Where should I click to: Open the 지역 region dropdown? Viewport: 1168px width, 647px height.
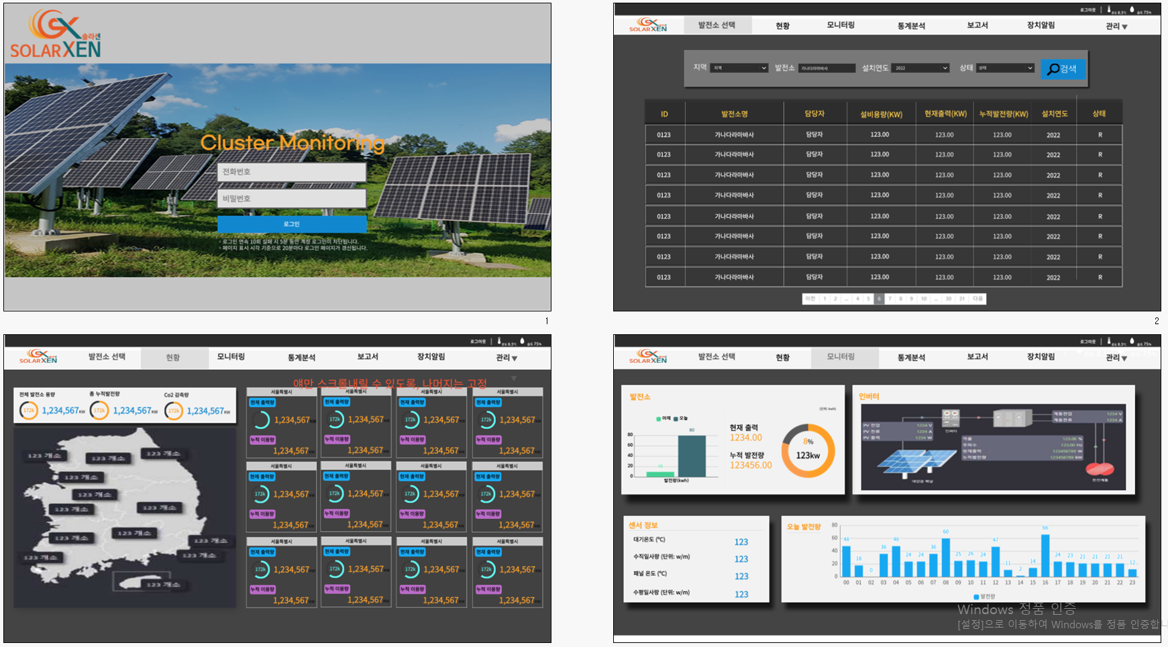tap(739, 68)
